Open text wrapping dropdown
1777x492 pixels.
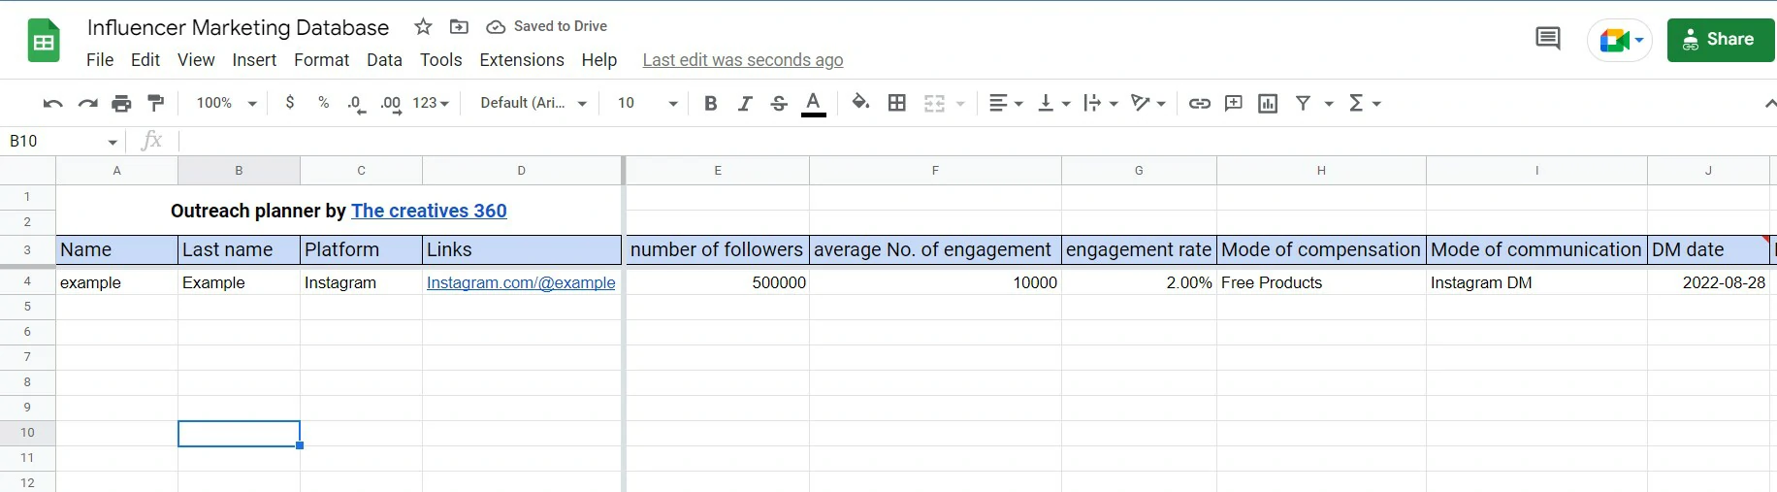1101,103
